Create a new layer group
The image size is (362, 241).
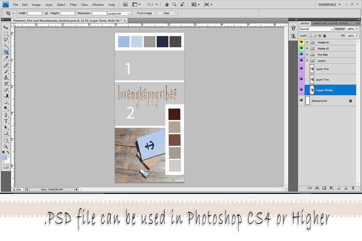338,188
